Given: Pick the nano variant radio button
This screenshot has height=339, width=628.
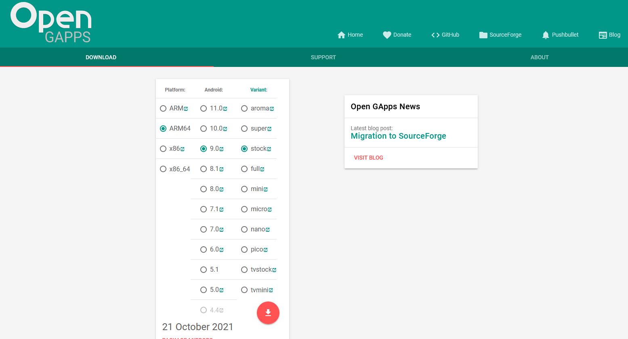Looking at the screenshot, I should 244,229.
